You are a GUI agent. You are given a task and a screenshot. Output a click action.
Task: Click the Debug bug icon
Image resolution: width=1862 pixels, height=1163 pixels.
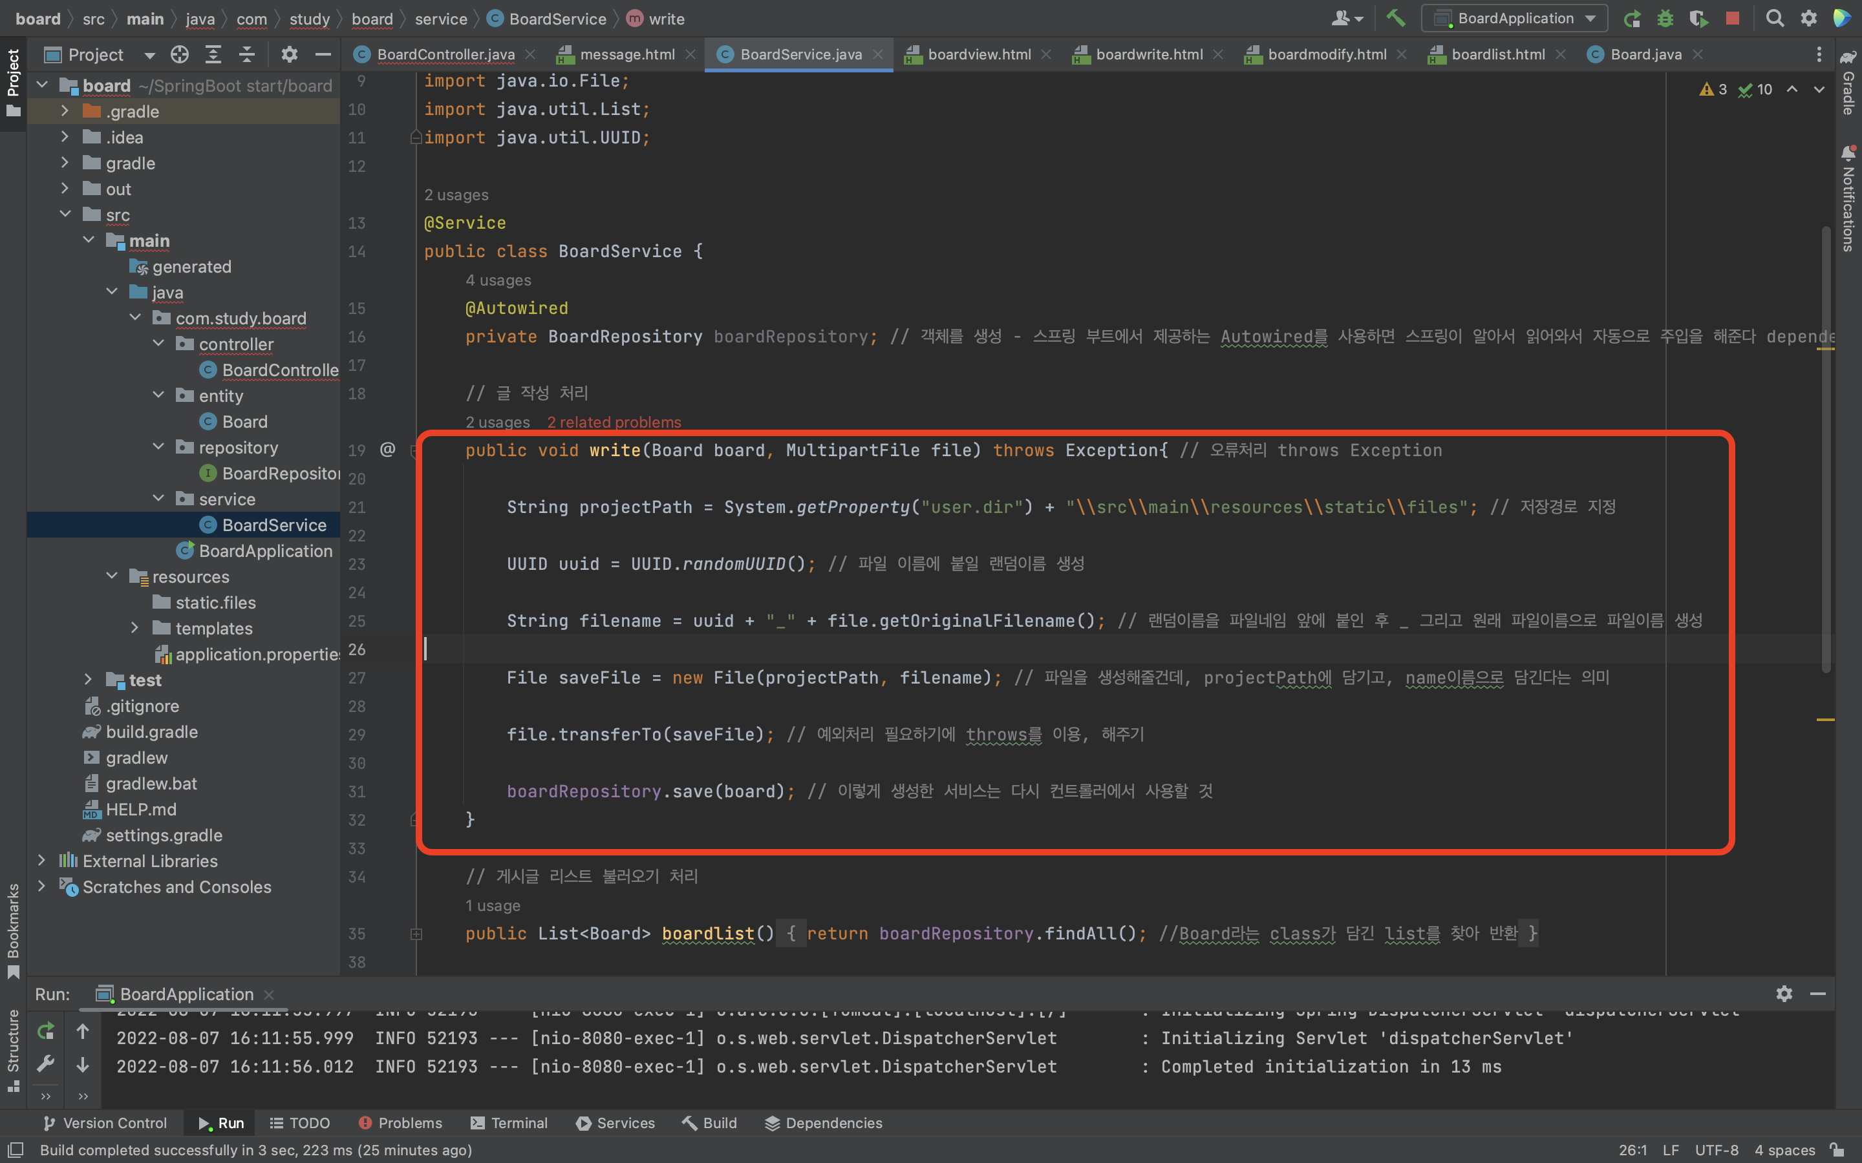coord(1665,19)
